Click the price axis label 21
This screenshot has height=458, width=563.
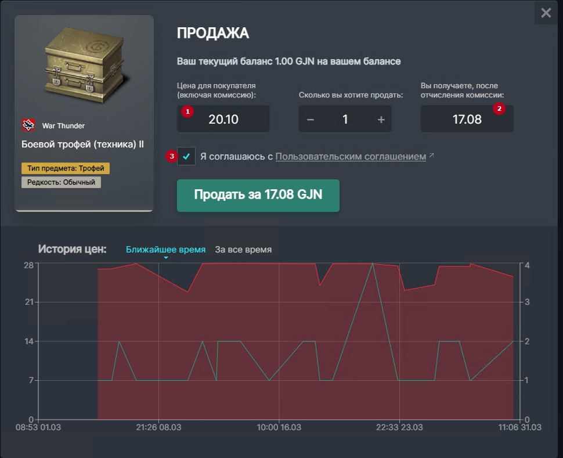pyautogui.click(x=29, y=302)
